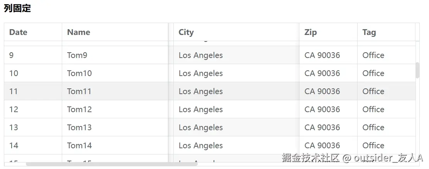Screen dimensions: 429x169
Task: Click Los Angeles in row 10
Action: click(x=200, y=73)
